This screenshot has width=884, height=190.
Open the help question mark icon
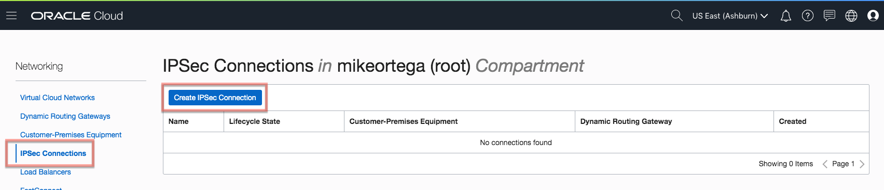(808, 16)
